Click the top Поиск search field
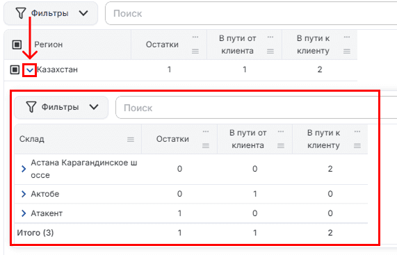The height and width of the screenshot is (255, 397). pyautogui.click(x=251, y=13)
